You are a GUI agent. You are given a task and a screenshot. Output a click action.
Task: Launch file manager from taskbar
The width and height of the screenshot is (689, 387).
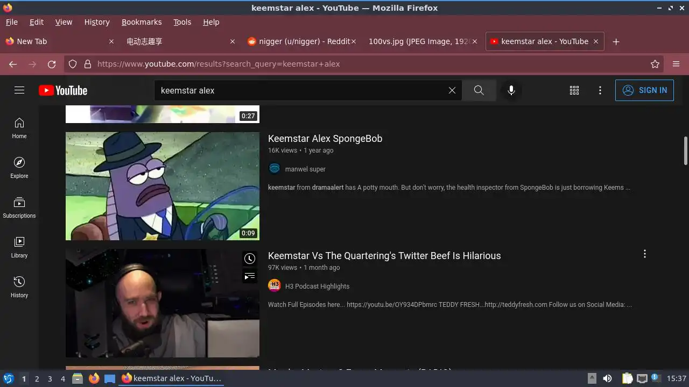click(77, 378)
